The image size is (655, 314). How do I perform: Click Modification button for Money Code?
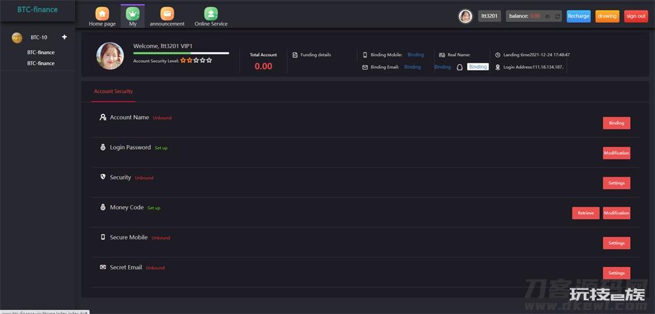pyautogui.click(x=616, y=213)
